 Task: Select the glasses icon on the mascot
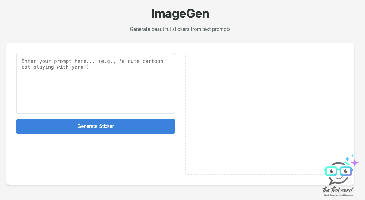coord(339,171)
